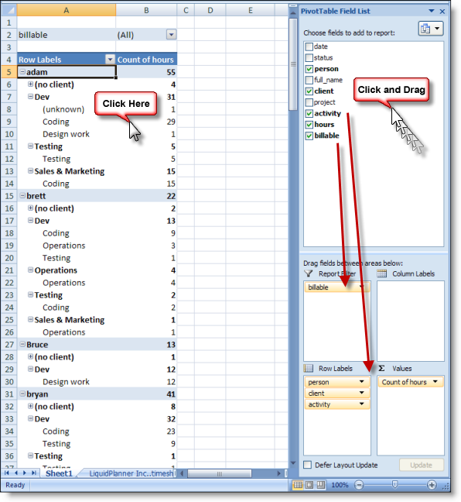Screen dimensions: 461x502
Task: Switch to LiquidPlanner Inc..timesh sheet tab
Action: click(x=131, y=473)
